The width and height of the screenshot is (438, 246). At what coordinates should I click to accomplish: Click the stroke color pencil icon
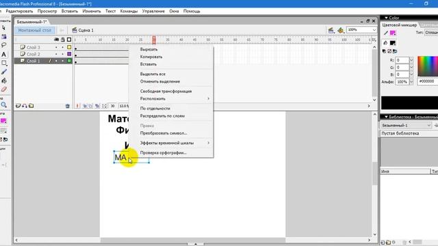386,33
